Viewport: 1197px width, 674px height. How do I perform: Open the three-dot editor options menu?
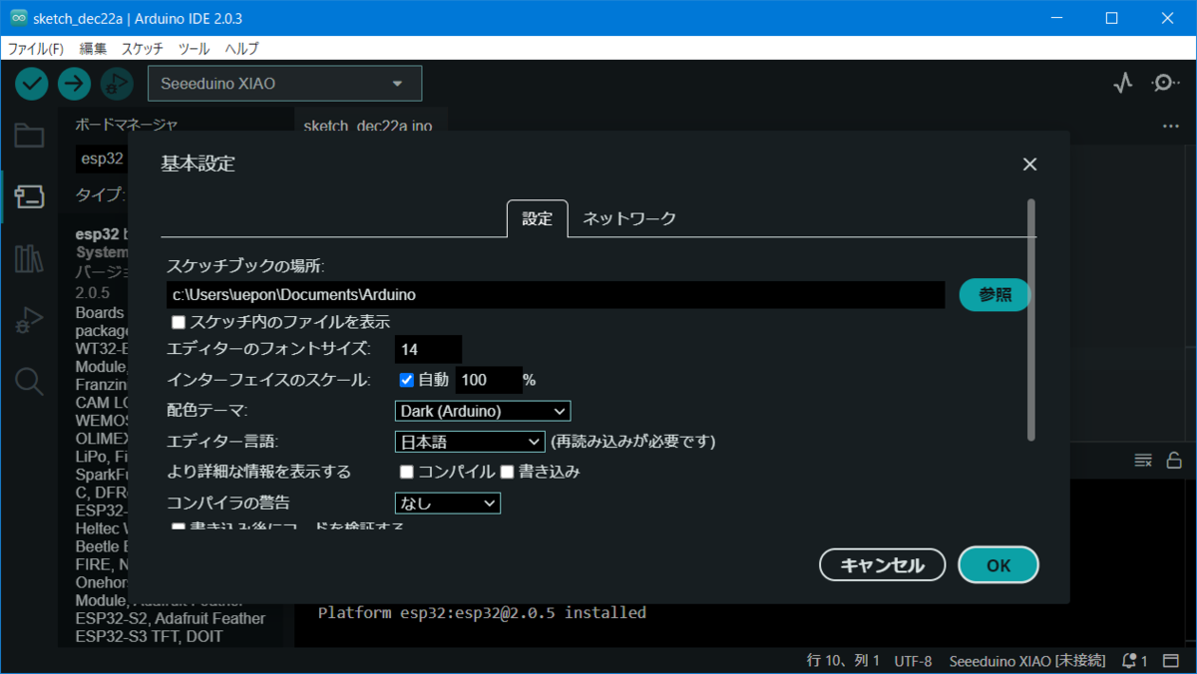1171,127
